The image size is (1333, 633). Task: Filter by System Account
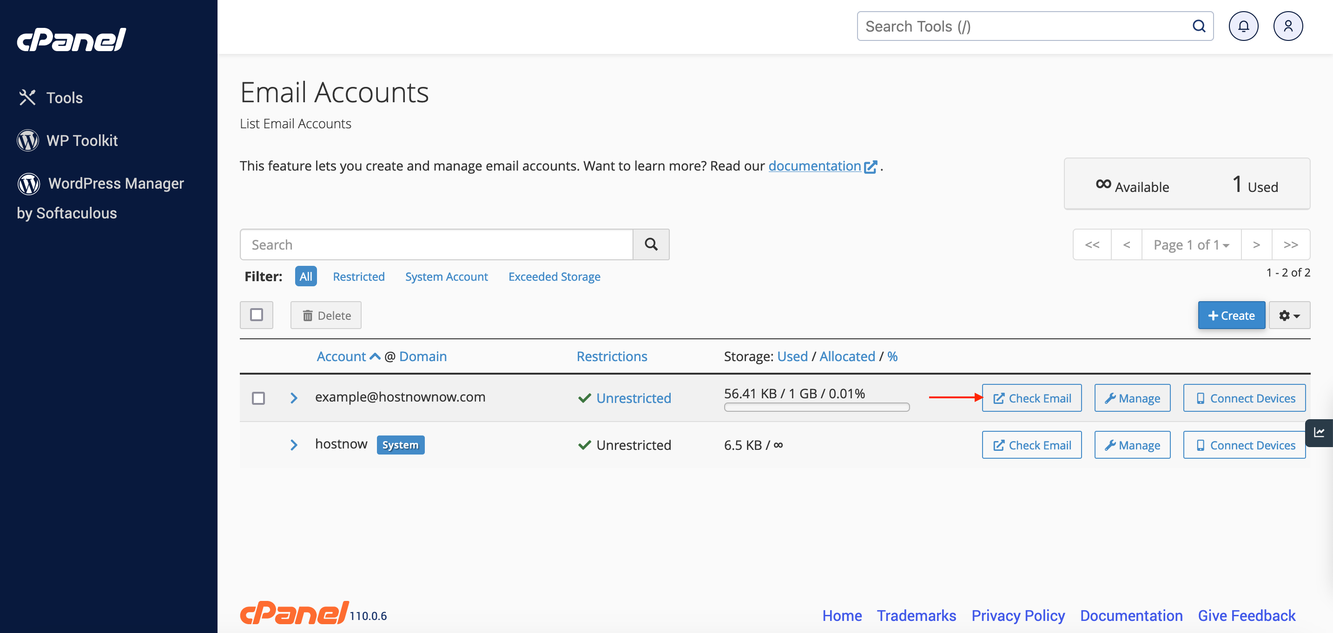[x=446, y=277]
